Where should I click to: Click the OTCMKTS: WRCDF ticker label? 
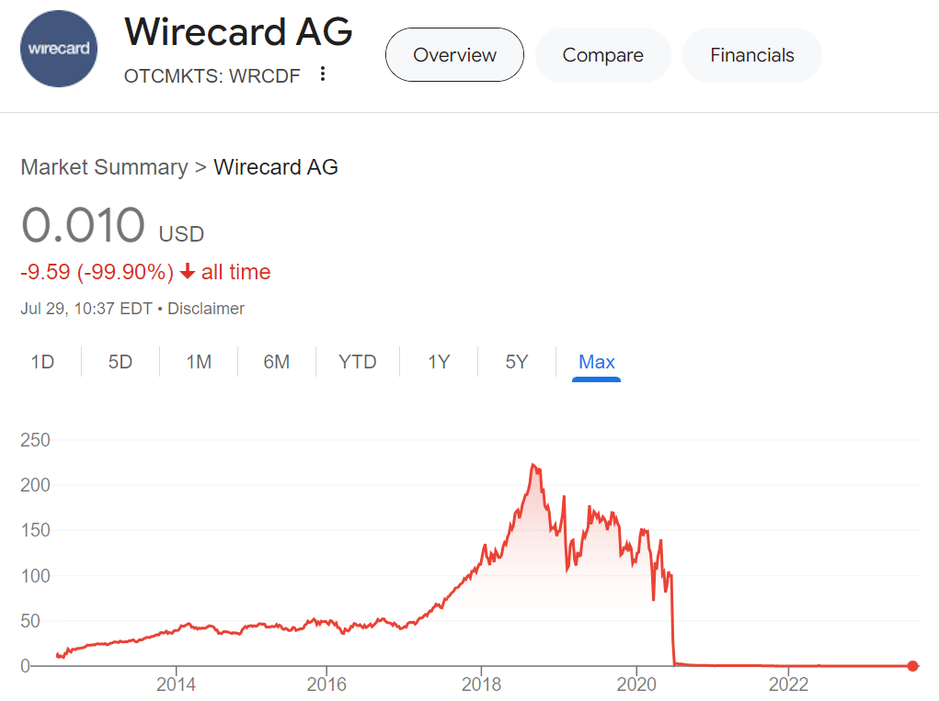[x=210, y=76]
